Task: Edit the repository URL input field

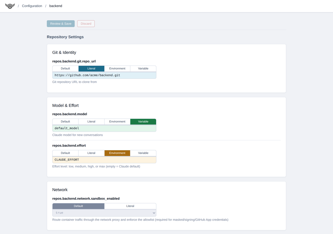Action: (x=104, y=75)
